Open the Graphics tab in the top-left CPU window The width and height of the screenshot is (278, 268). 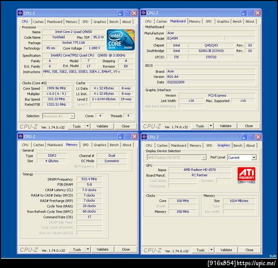tap(100, 22)
